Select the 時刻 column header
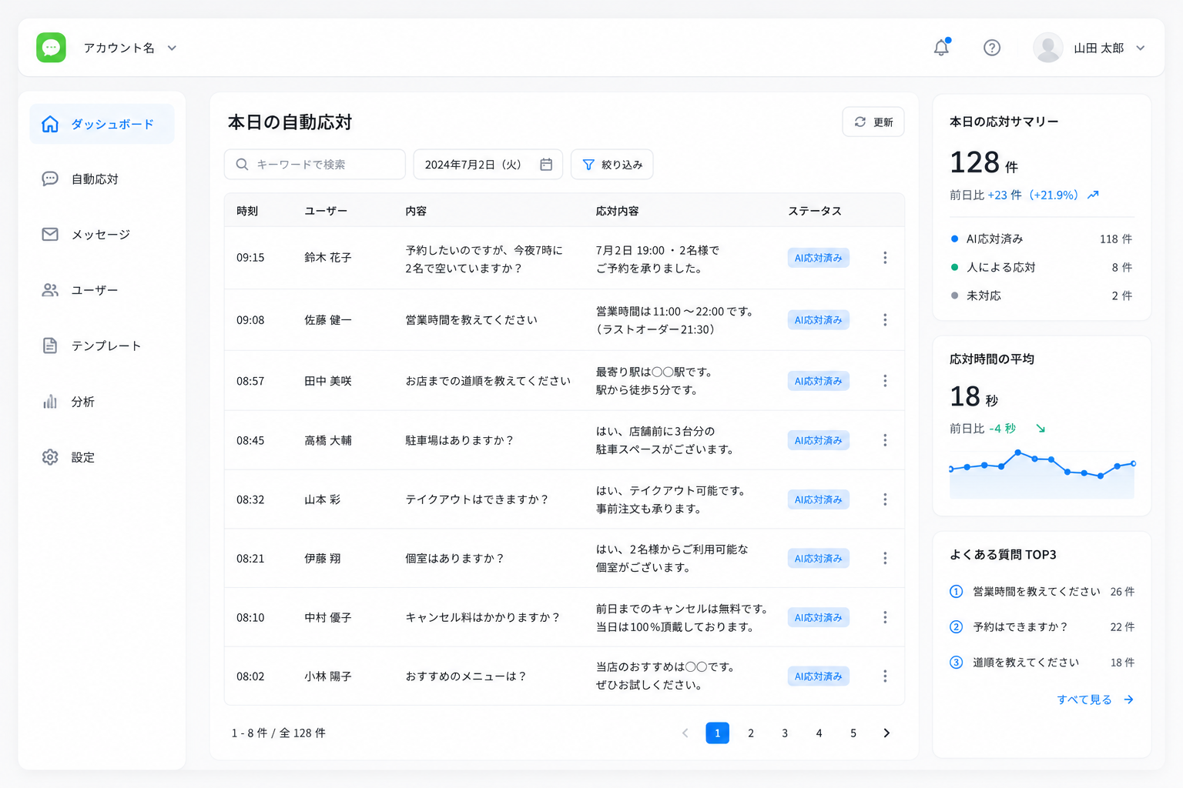 pyautogui.click(x=247, y=211)
